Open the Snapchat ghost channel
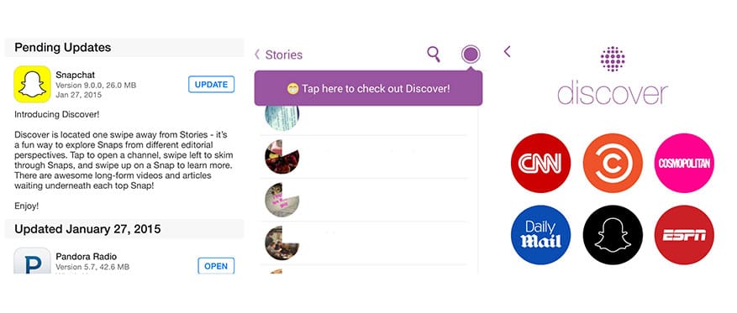Screen dimensions: 737x313 [613, 235]
